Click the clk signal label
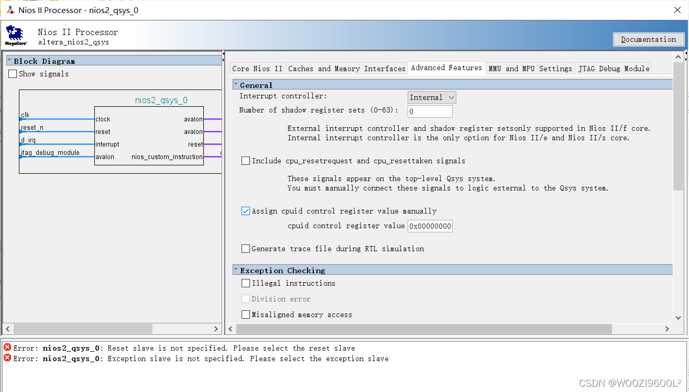The height and width of the screenshot is (392, 689). (25, 115)
